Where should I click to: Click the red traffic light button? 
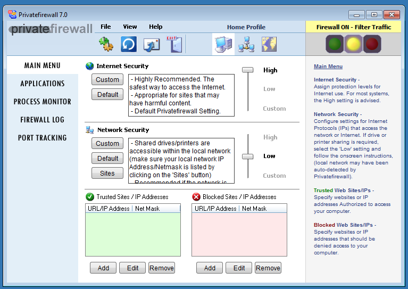coord(372,44)
